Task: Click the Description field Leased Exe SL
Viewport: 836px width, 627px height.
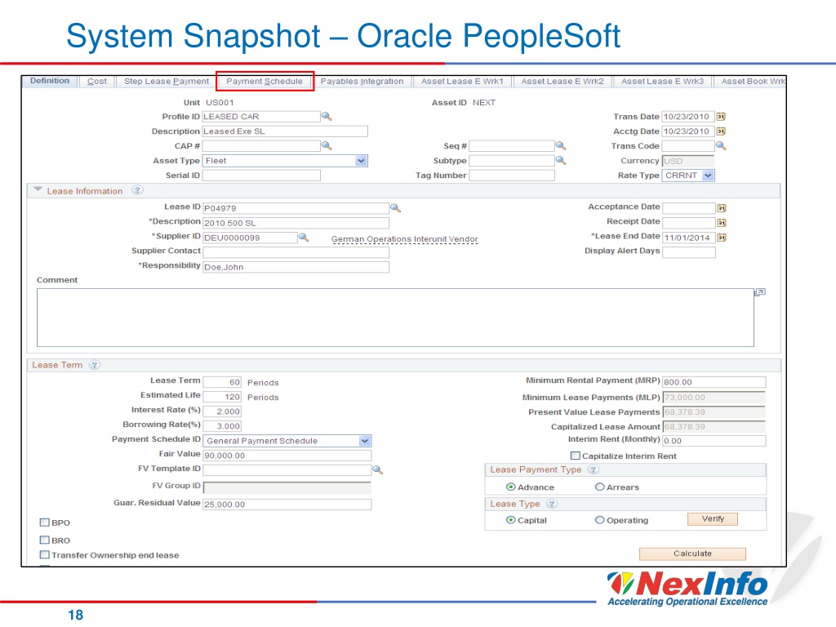Action: 285,131
